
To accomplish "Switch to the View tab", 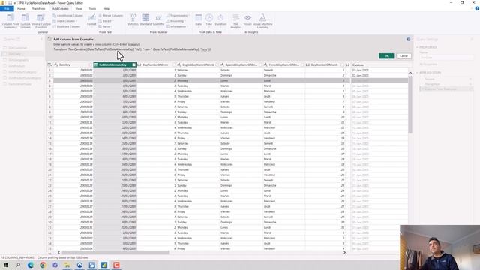I will tap(79, 8).
